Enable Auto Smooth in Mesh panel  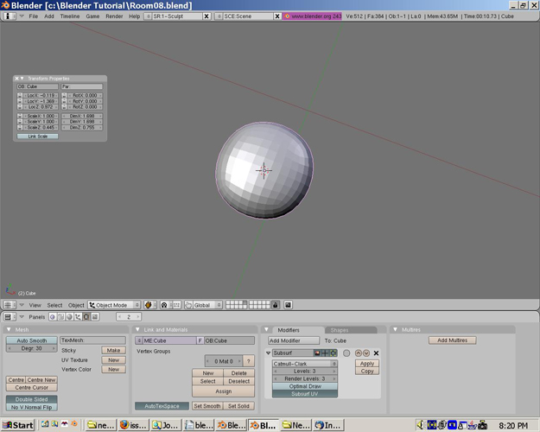click(32, 340)
